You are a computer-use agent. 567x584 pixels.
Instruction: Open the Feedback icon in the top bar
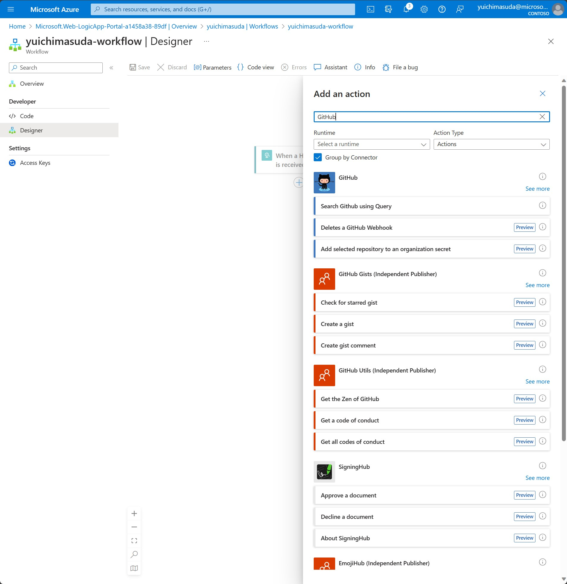click(x=460, y=9)
